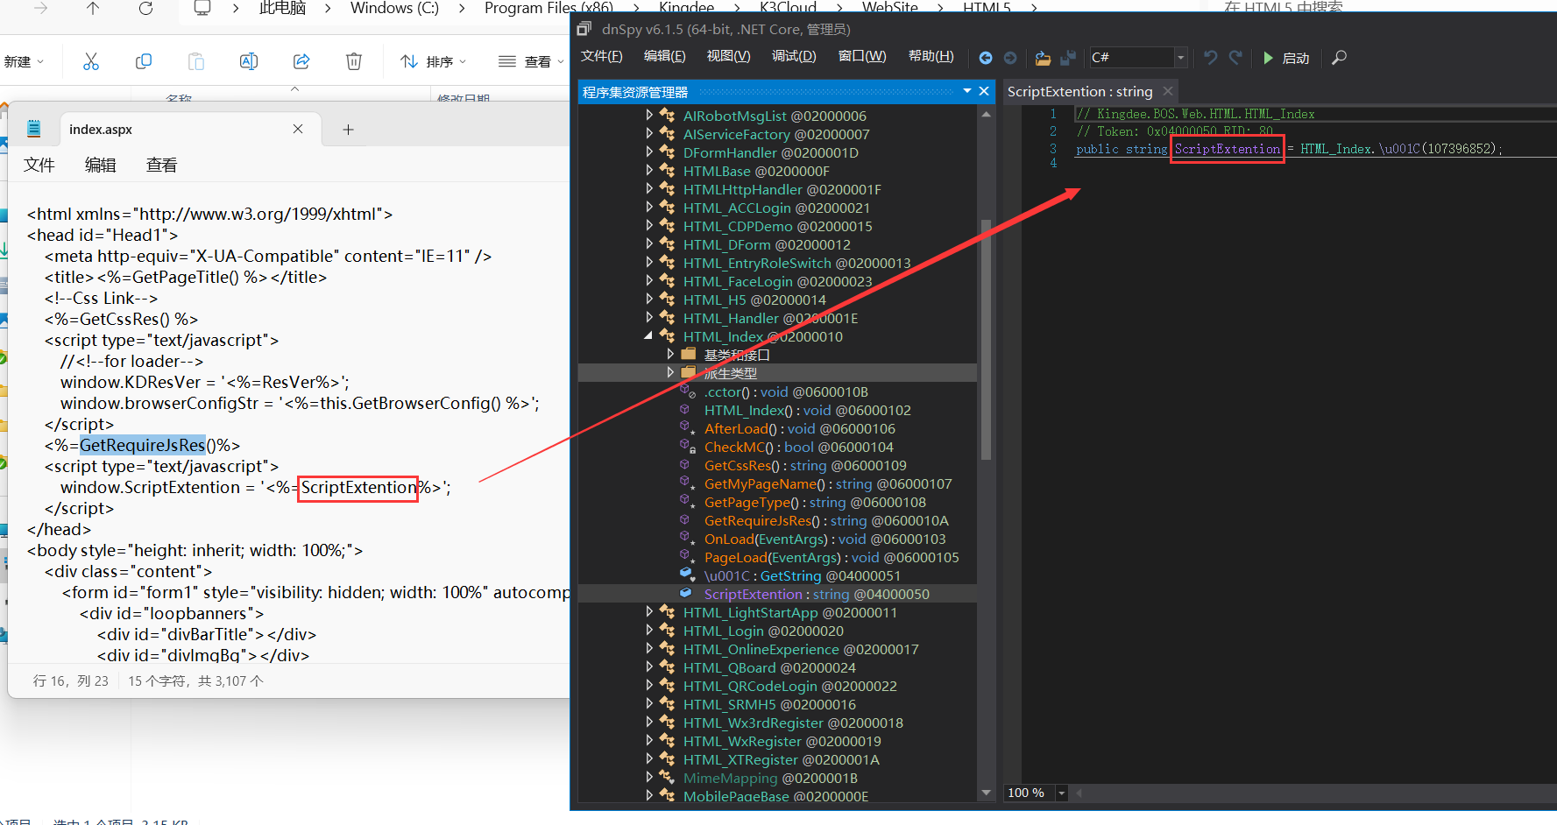Add new tab in Notepad

coord(348,130)
